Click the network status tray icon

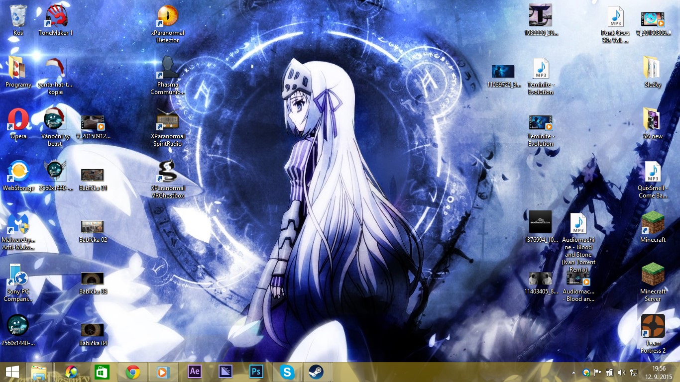pos(634,372)
